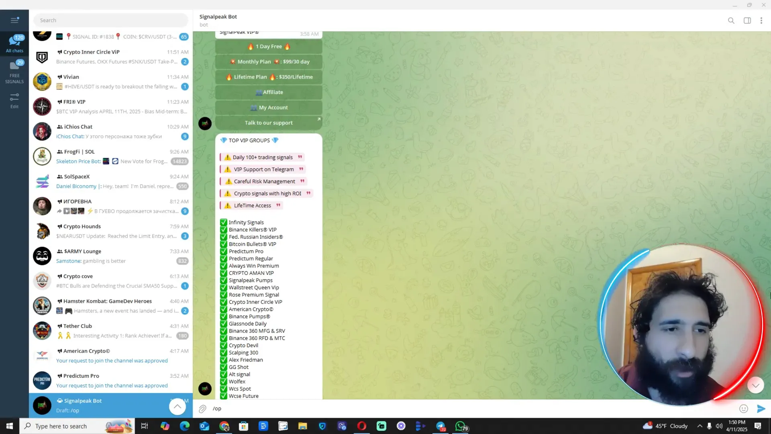
Task: Open the Predictum Pro chat
Action: [111, 381]
